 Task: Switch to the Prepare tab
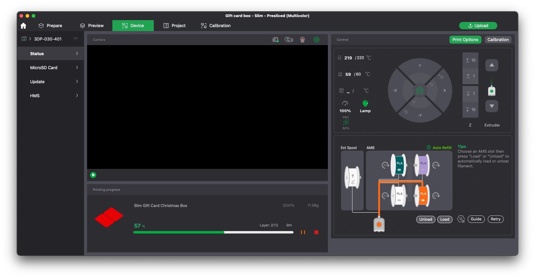(x=50, y=26)
